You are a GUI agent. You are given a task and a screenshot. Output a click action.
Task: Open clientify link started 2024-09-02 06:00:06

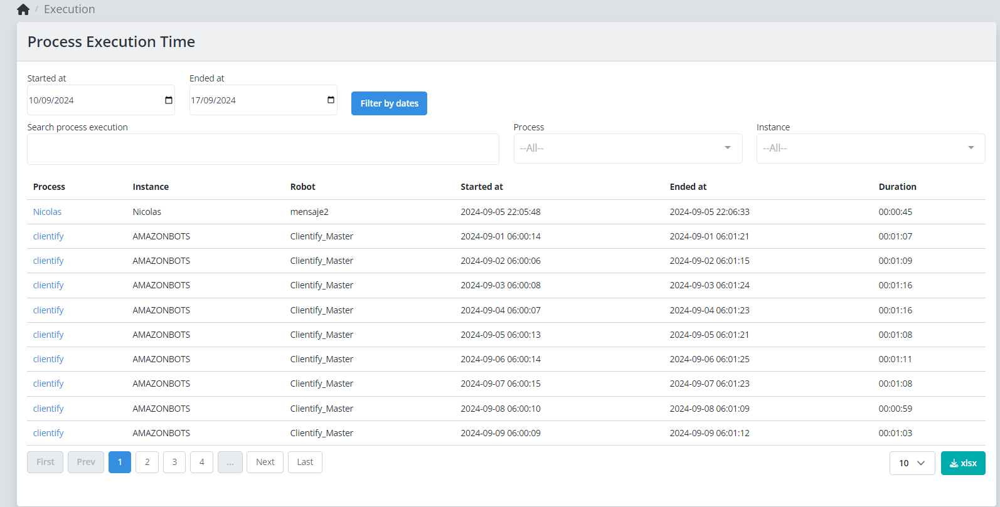(48, 261)
